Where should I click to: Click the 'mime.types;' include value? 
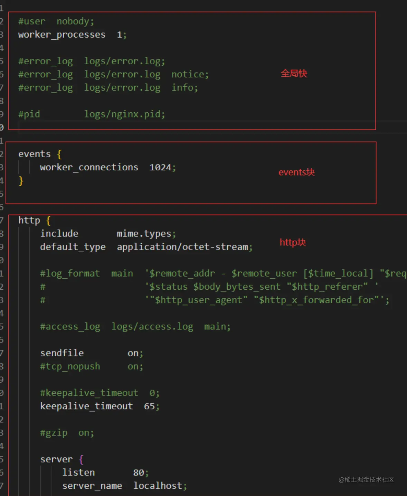click(x=146, y=234)
